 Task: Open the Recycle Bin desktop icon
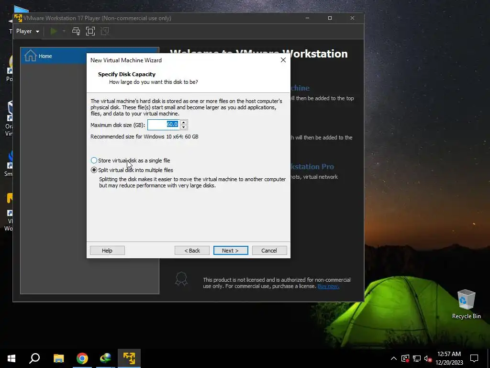tap(466, 304)
